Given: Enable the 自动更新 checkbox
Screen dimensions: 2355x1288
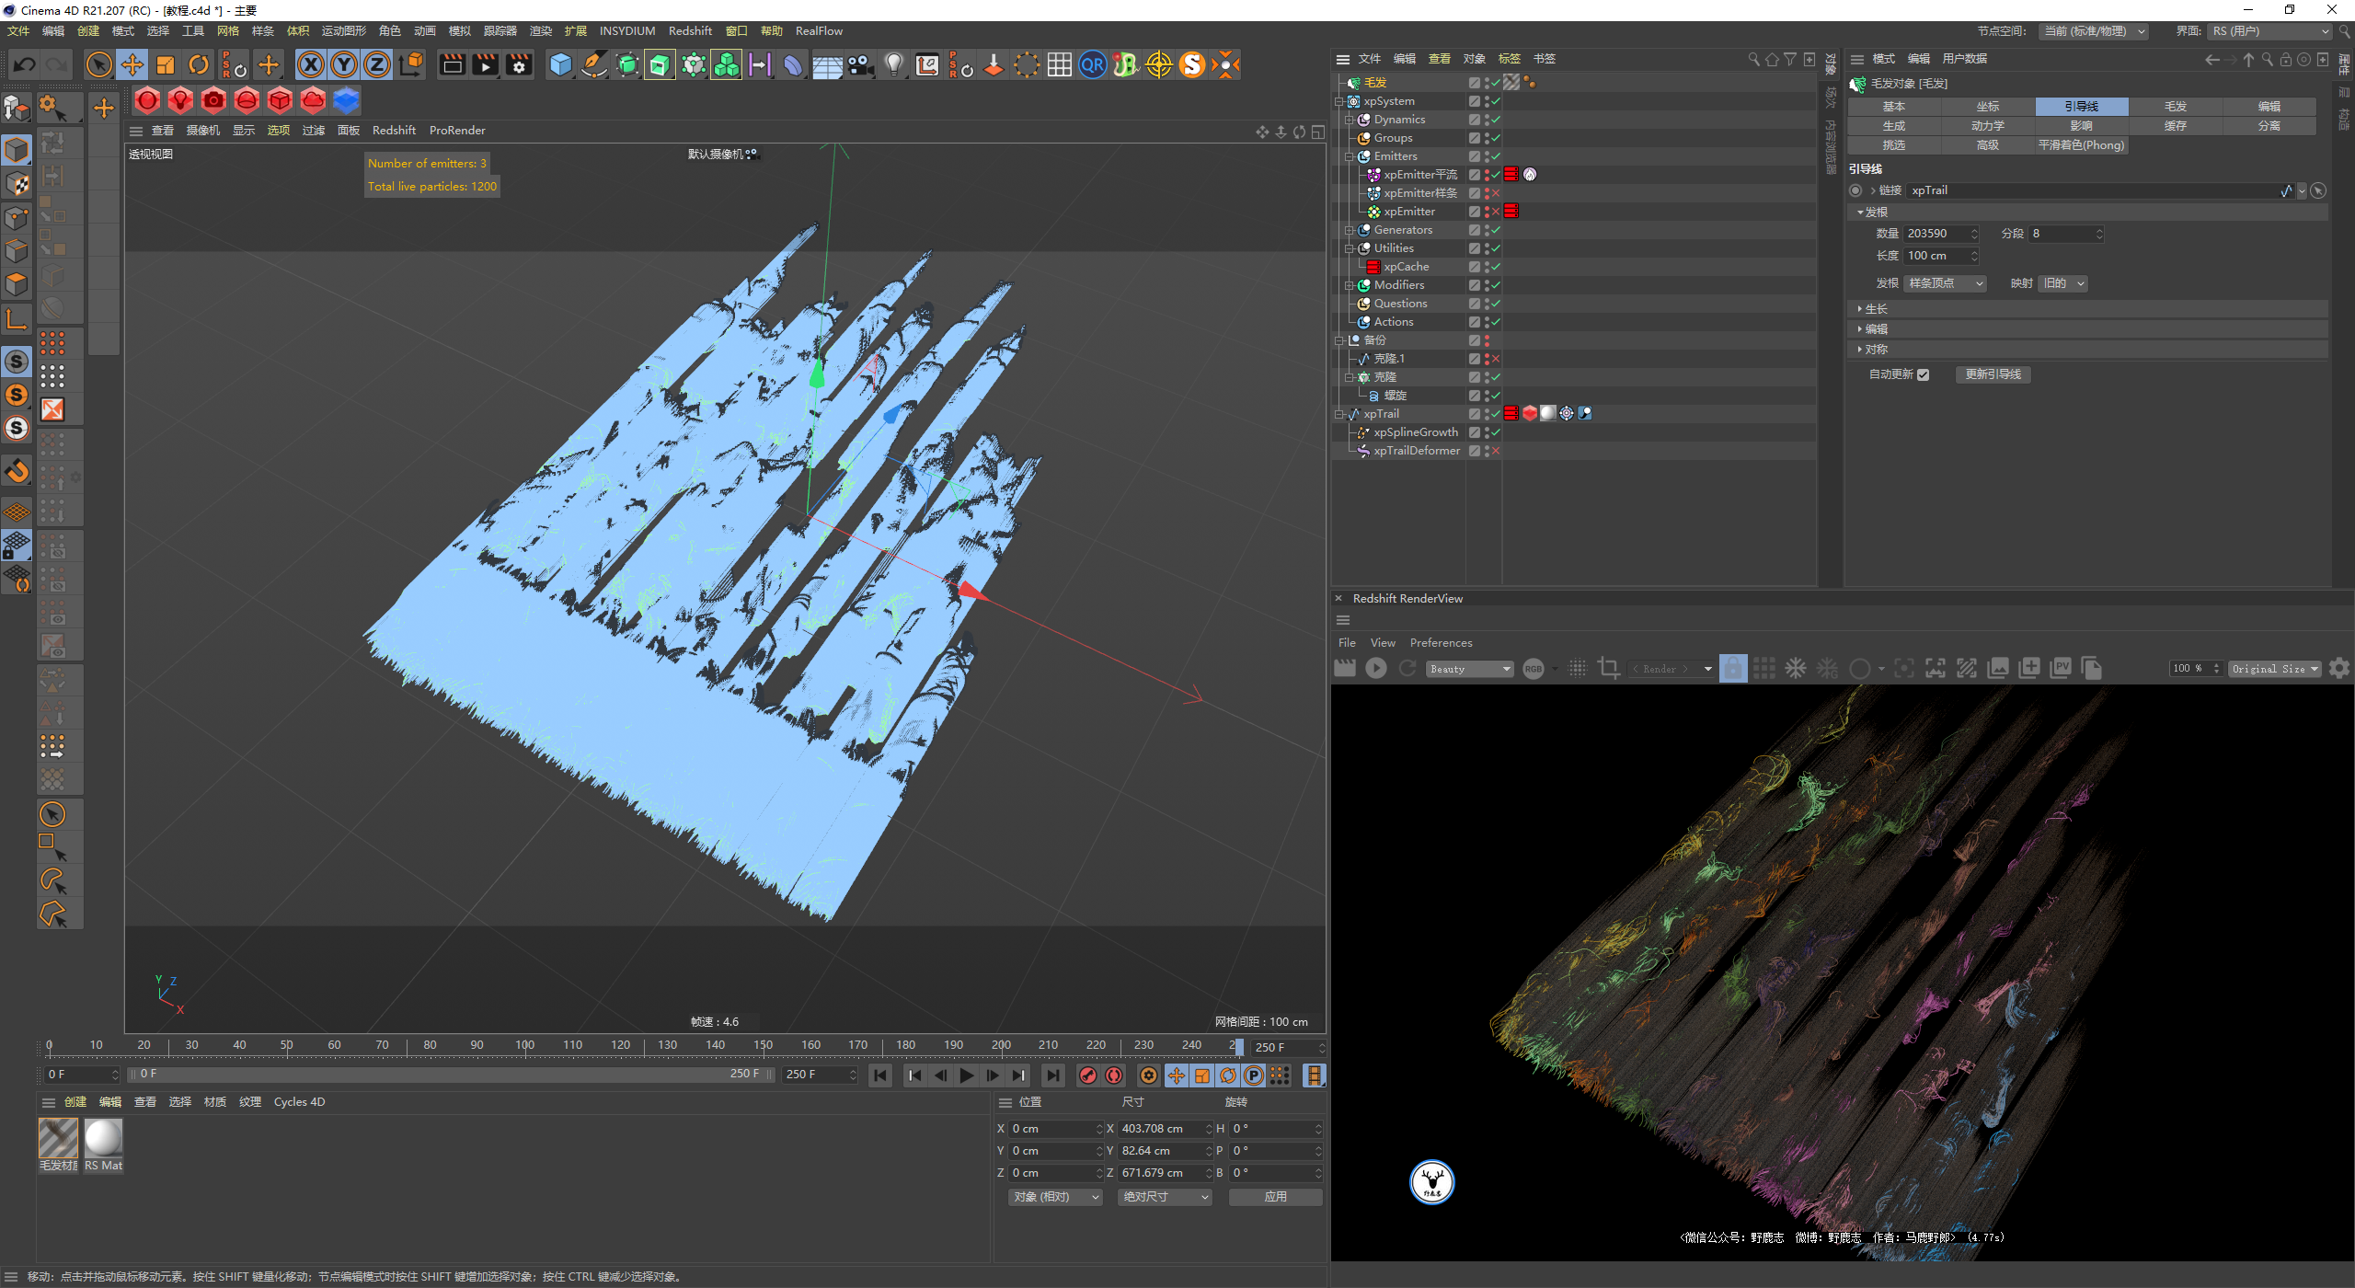Looking at the screenshot, I should [x=1924, y=374].
